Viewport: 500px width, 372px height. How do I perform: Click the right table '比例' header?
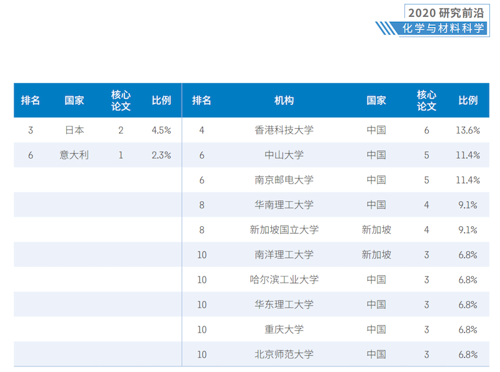467,101
